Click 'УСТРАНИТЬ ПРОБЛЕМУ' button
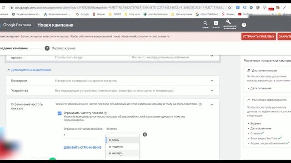The height and width of the screenshot is (163, 291). pyautogui.click(x=259, y=37)
